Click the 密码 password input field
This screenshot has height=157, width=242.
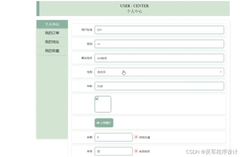coord(160,44)
